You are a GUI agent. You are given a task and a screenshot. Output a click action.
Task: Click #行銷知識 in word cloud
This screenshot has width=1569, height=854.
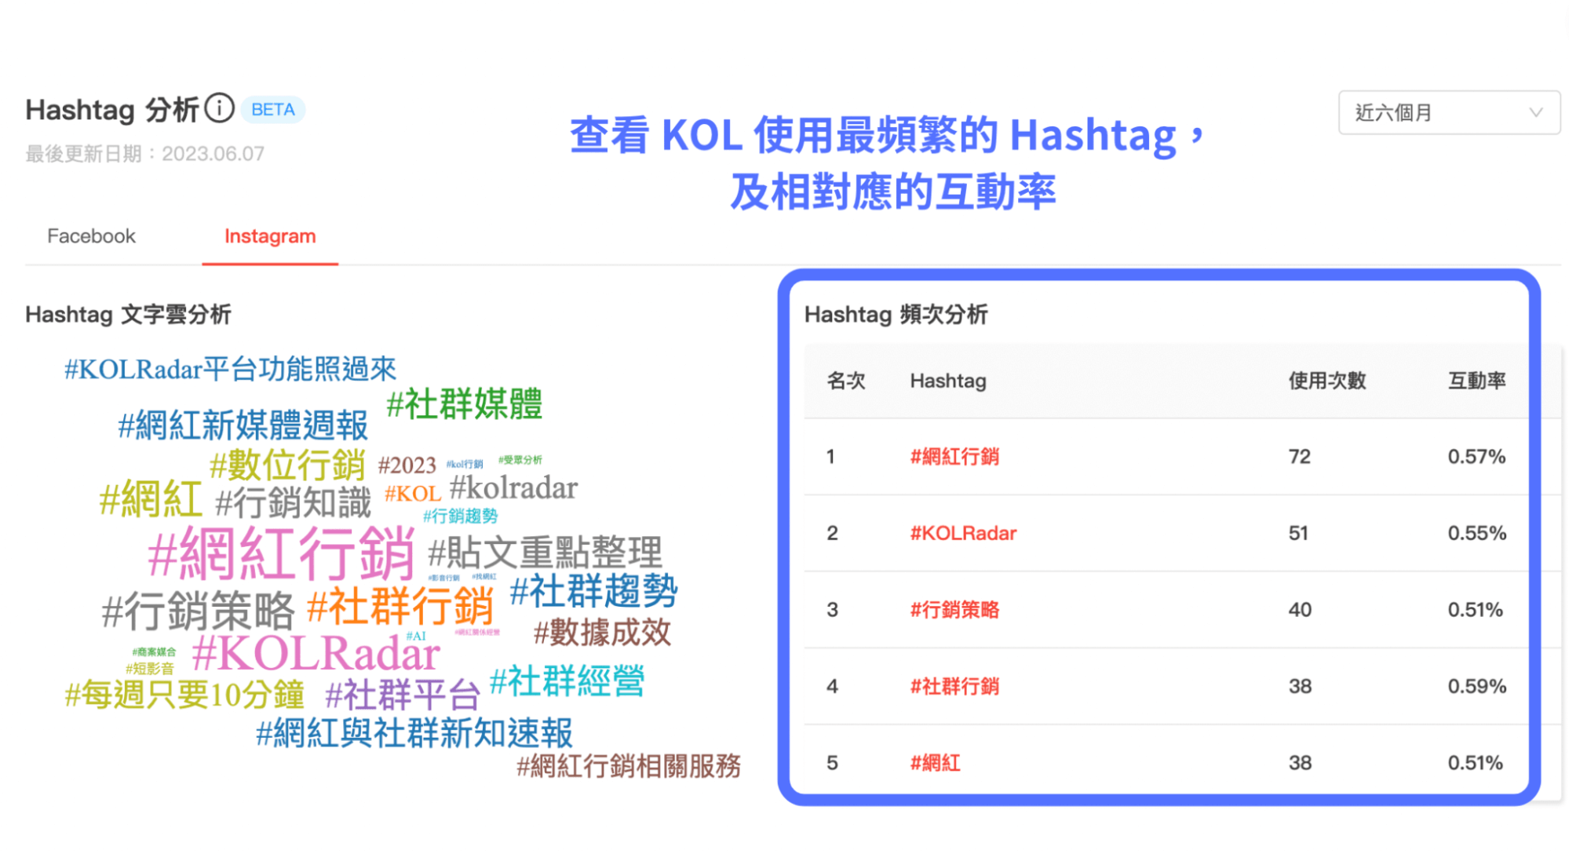[x=293, y=502]
